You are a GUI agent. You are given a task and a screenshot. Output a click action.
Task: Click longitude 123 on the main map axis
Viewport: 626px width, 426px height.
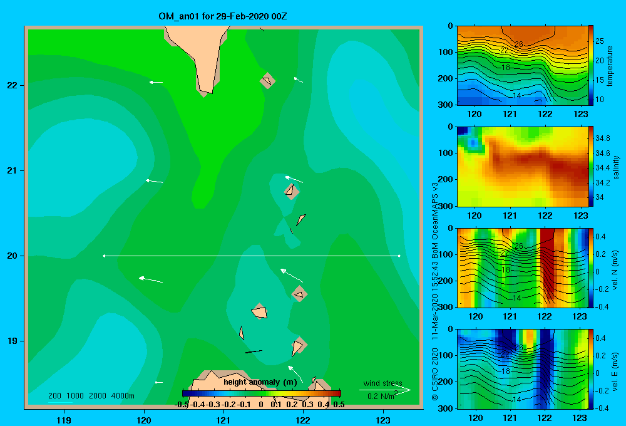click(383, 420)
